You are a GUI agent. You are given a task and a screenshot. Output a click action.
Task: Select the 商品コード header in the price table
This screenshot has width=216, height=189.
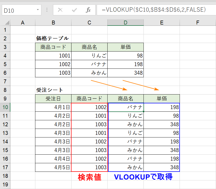53,47
